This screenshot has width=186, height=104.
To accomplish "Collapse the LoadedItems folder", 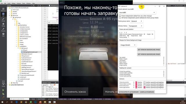I will 17,46.
